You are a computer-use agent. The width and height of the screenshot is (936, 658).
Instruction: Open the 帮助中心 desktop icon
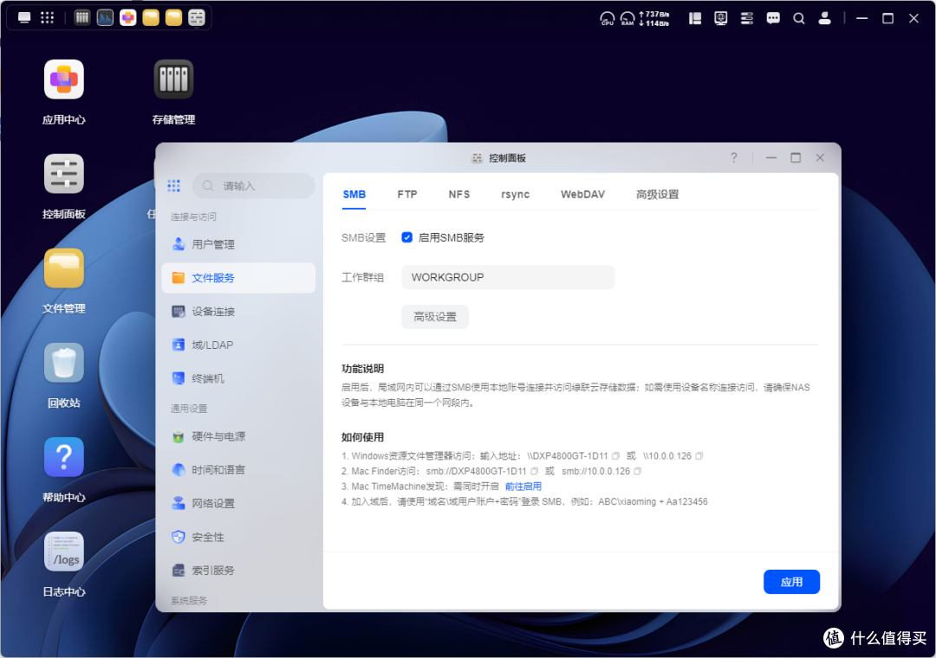[x=64, y=457]
